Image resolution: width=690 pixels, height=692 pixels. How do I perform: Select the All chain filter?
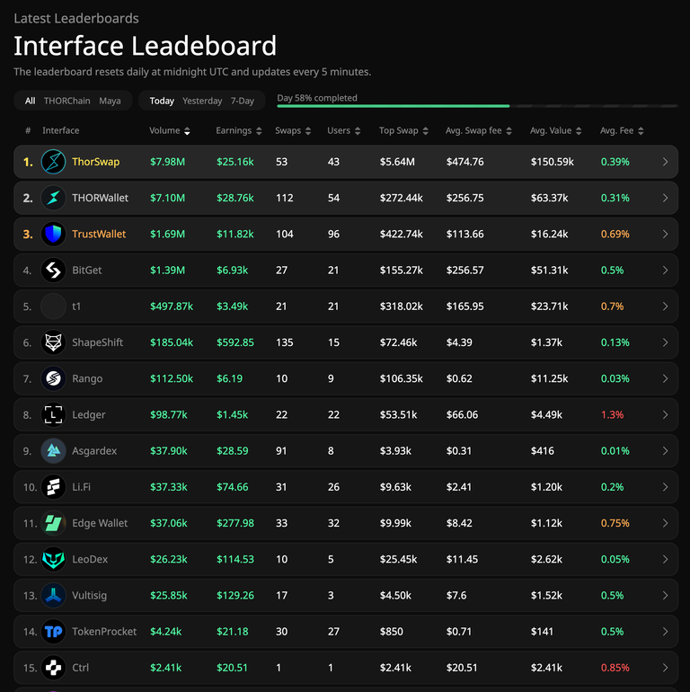coord(30,101)
